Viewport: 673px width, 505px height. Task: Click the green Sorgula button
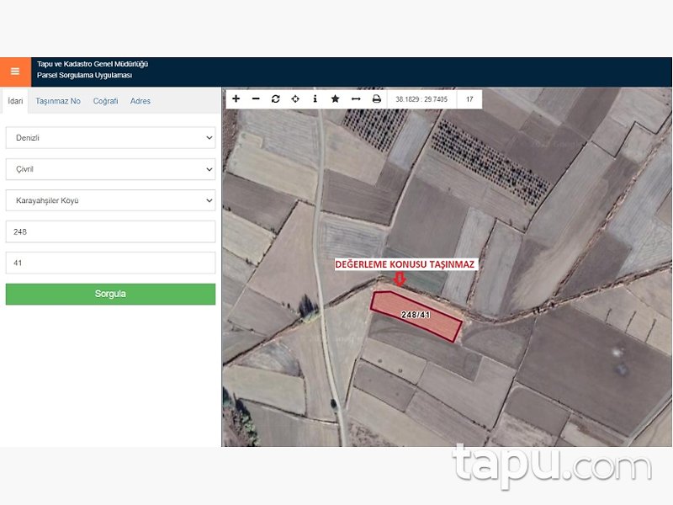110,294
